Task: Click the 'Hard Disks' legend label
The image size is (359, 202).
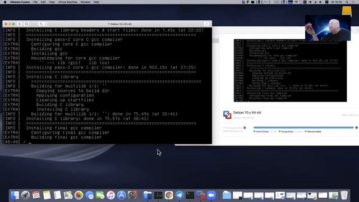Action: [263, 132]
